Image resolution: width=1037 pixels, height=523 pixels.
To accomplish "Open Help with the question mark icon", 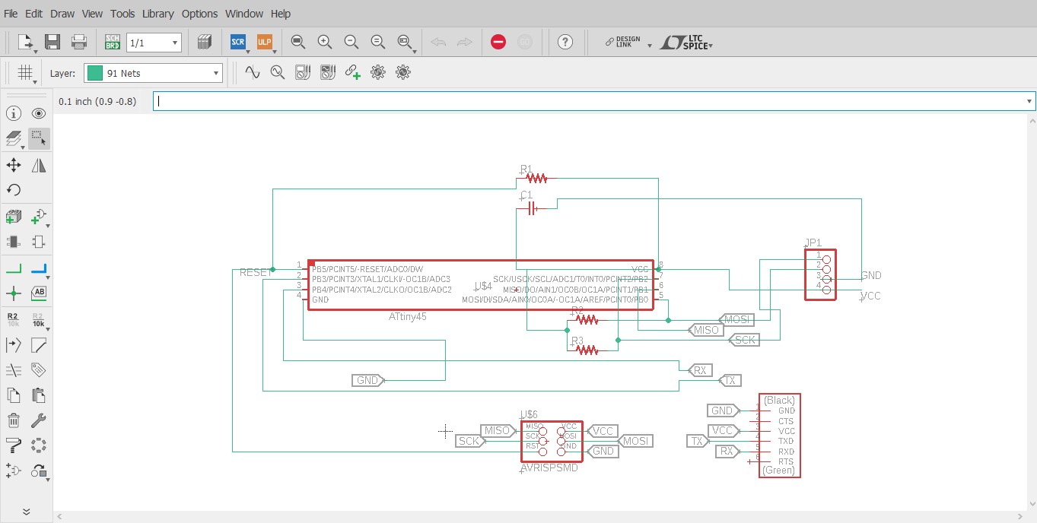I will tap(565, 42).
